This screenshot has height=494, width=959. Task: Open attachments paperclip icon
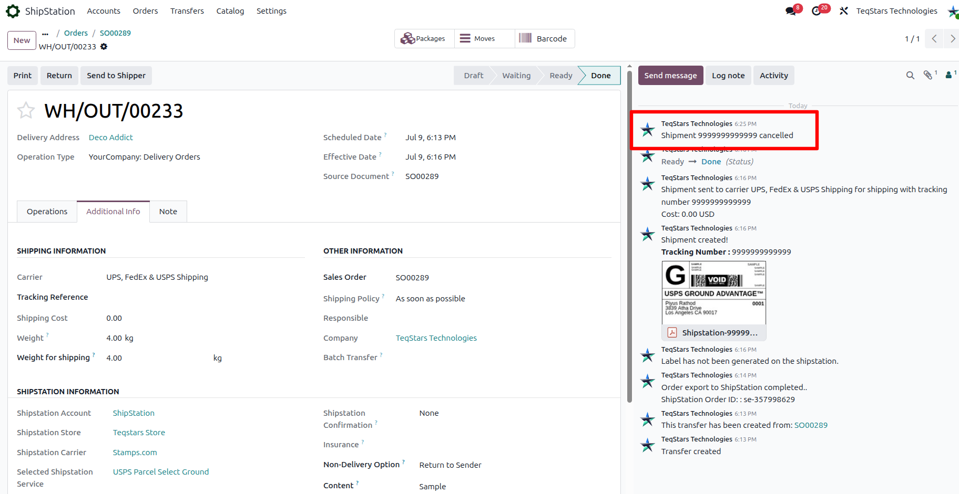(929, 76)
